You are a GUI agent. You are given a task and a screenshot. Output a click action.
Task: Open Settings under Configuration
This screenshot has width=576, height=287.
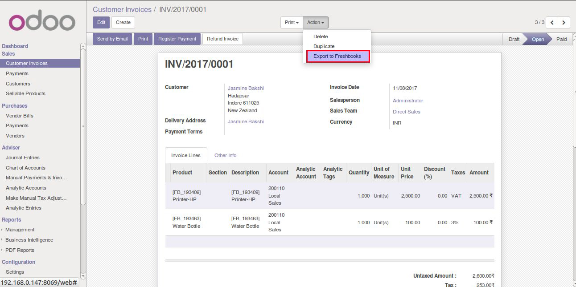[15, 272]
